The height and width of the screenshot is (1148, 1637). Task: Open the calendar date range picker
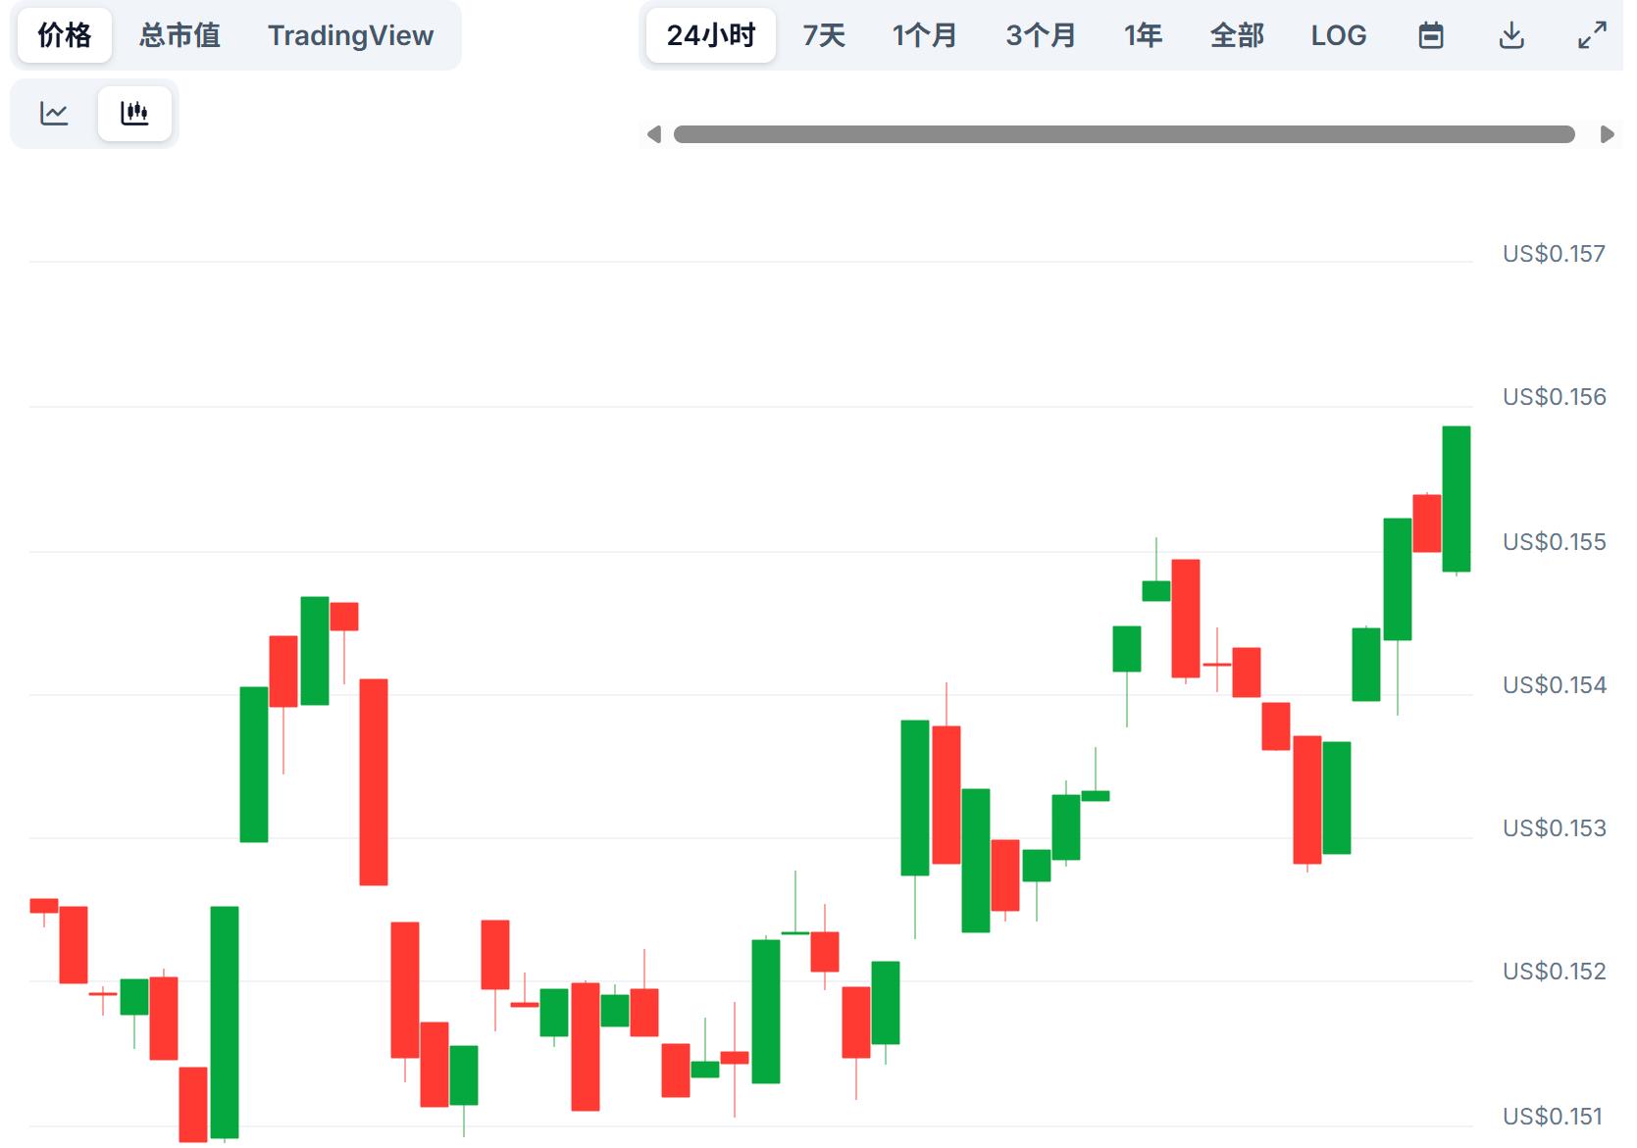tap(1431, 35)
